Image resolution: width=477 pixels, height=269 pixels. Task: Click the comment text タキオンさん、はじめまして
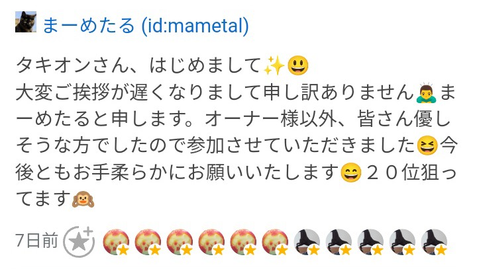[138, 65]
